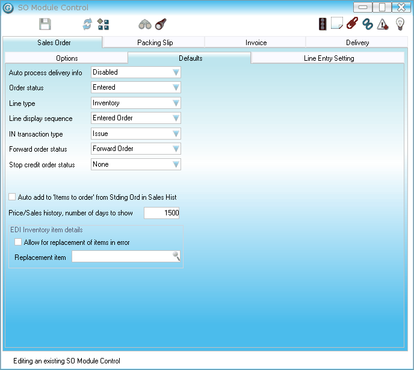The width and height of the screenshot is (414, 370).
Task: Click the binoculars Find icon
Action: click(x=144, y=24)
